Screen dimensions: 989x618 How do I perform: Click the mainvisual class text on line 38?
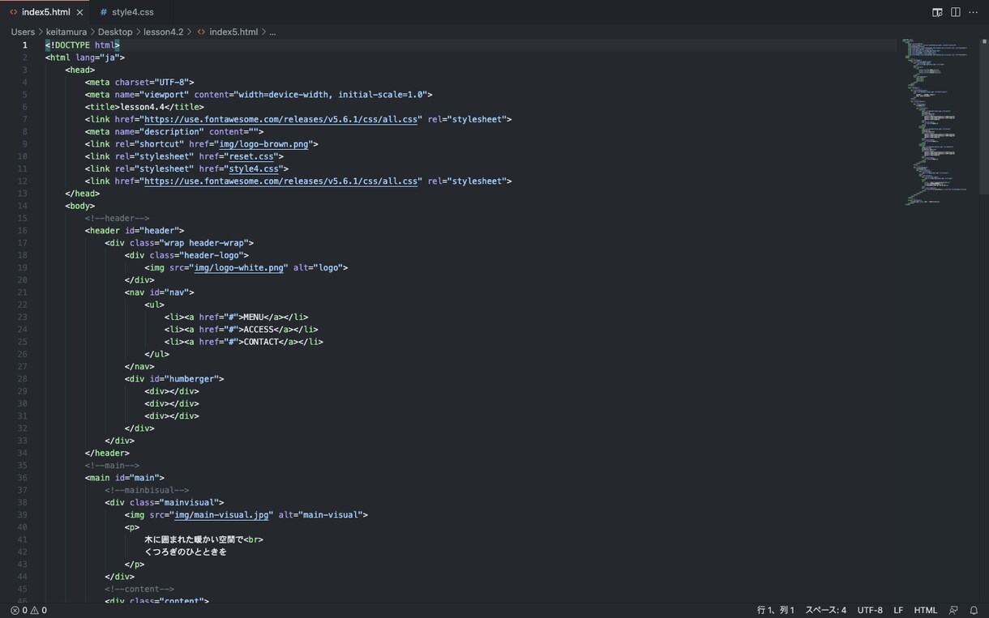(x=191, y=502)
